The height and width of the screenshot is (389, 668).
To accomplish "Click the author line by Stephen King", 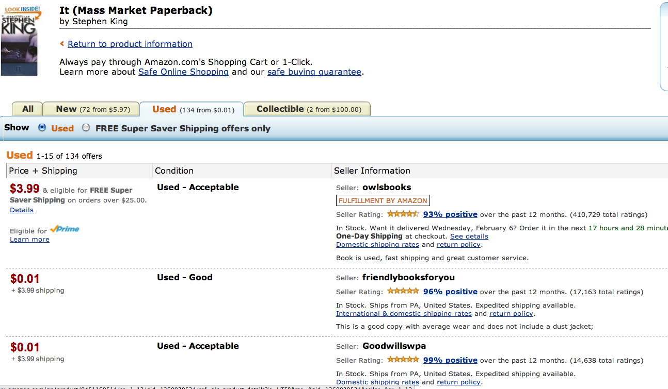I will 93,22.
